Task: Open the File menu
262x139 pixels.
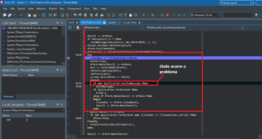Action: point(5,8)
